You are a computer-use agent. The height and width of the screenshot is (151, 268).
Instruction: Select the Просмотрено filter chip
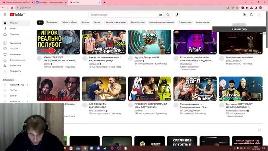click(185, 22)
